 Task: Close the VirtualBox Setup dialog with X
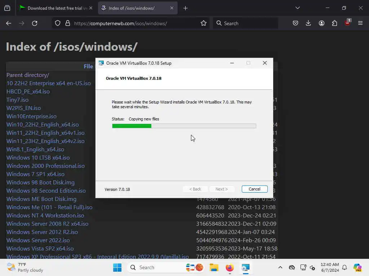(x=265, y=63)
